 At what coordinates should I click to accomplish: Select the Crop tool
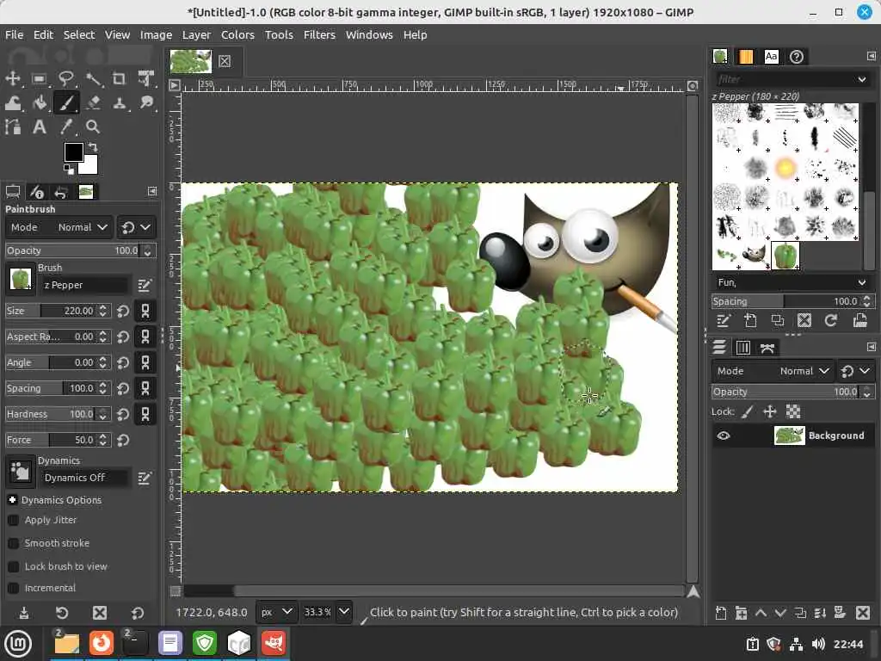click(119, 78)
